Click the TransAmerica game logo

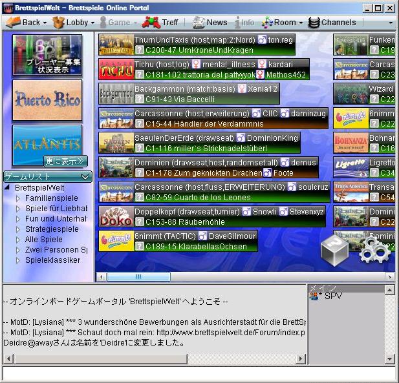351,192
